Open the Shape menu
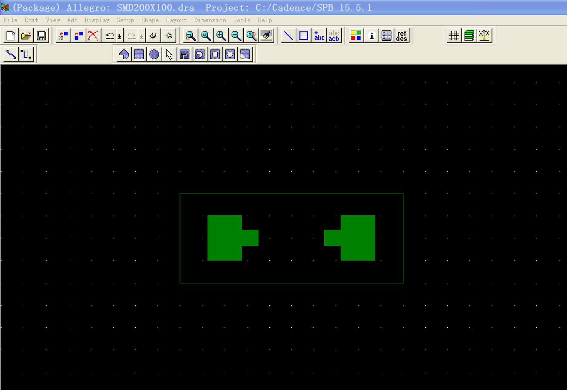Viewport: 567px width, 390px height. point(150,20)
